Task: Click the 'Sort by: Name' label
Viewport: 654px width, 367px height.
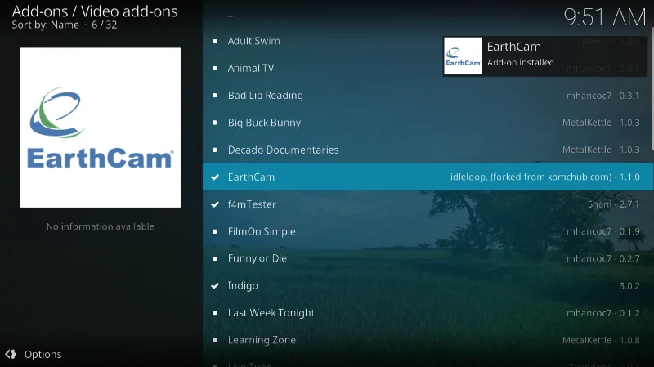Action: pyautogui.click(x=45, y=25)
